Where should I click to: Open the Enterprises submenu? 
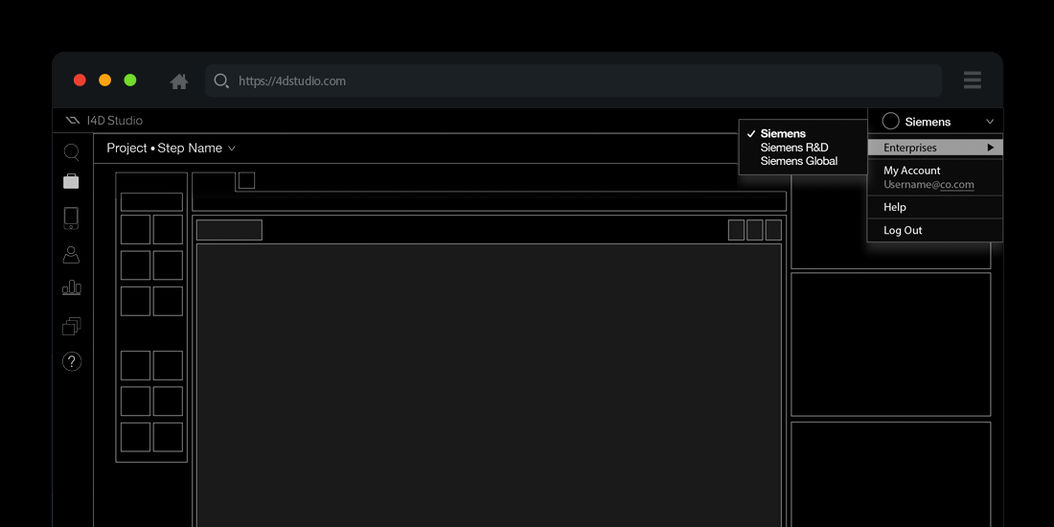click(935, 148)
